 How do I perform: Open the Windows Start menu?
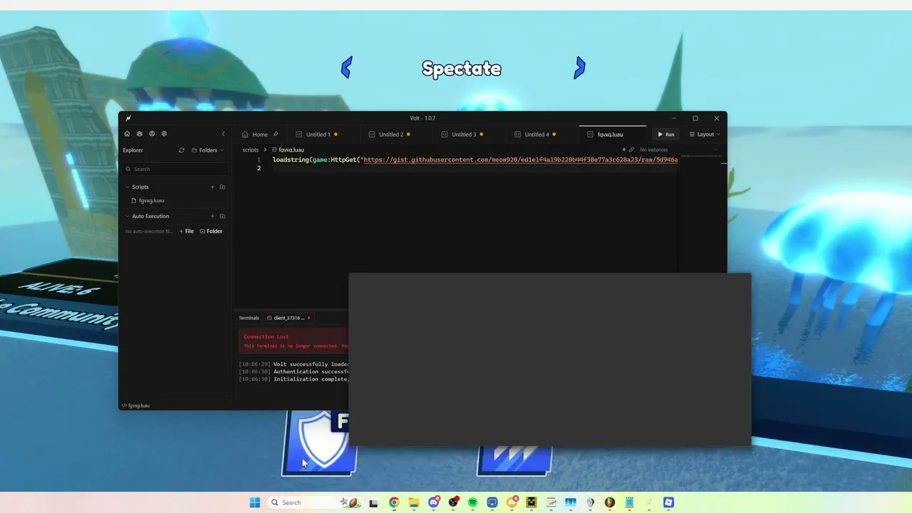coord(254,502)
